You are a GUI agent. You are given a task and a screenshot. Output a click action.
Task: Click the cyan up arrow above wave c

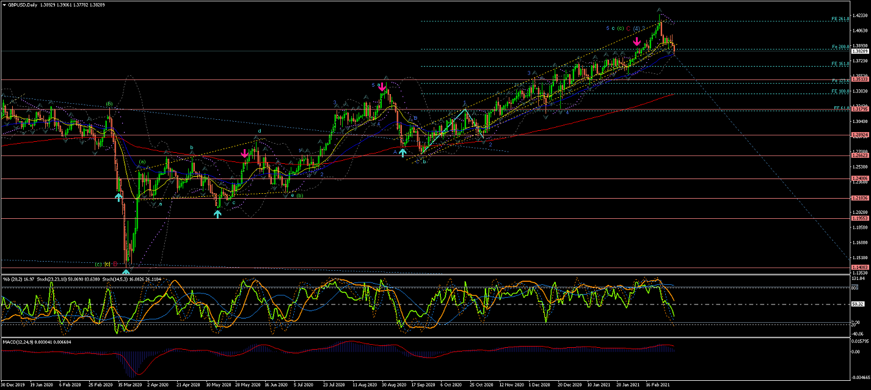click(217, 213)
